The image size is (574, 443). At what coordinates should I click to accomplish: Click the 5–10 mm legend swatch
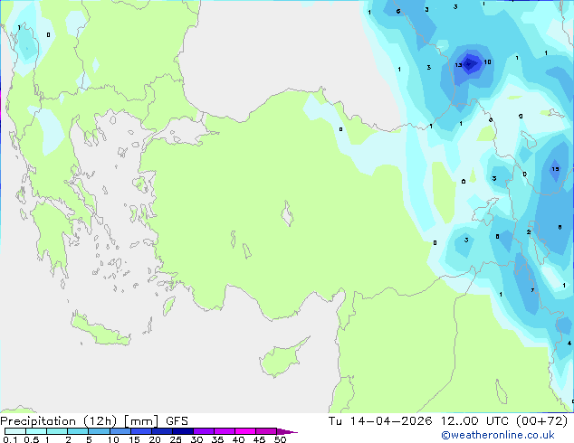coord(99,431)
